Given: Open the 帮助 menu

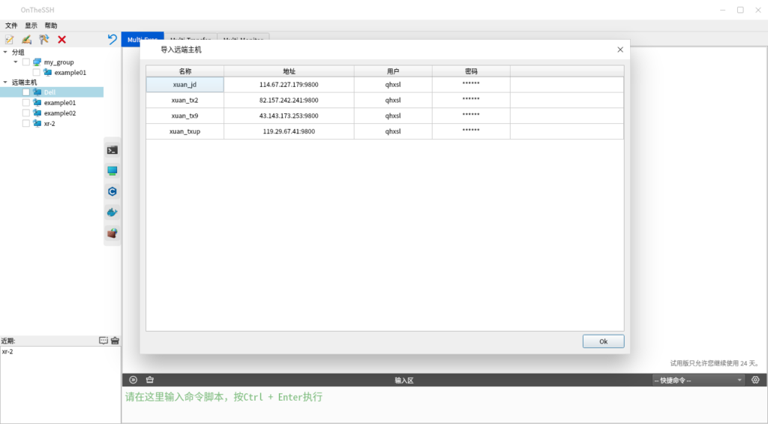Looking at the screenshot, I should (51, 26).
